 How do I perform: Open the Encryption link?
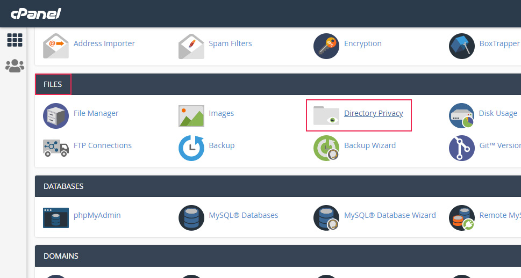tap(363, 43)
